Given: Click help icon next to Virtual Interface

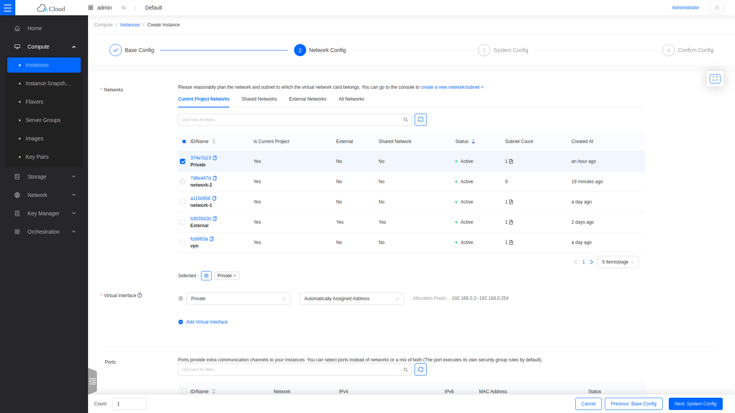Looking at the screenshot, I should [x=140, y=295].
